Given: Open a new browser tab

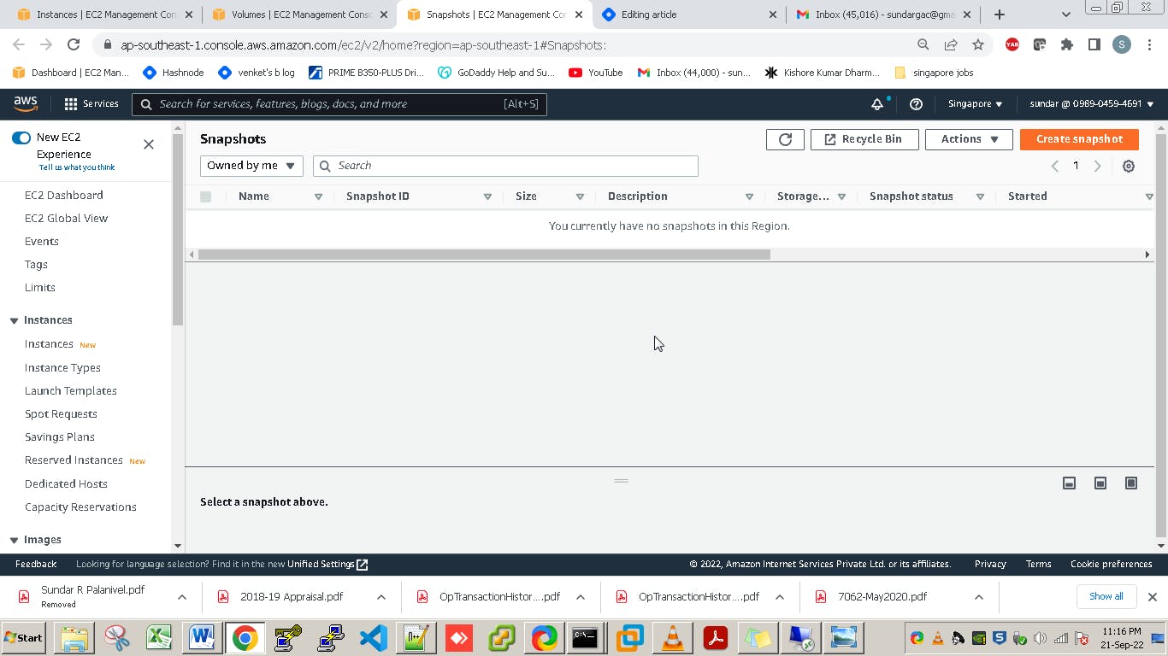Looking at the screenshot, I should point(1000,15).
